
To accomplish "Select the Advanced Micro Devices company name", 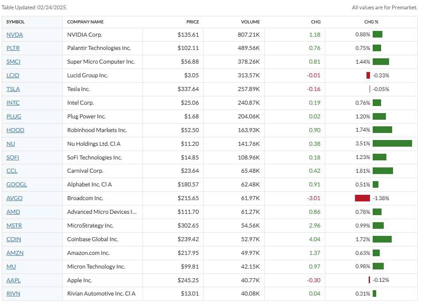I will [102, 212].
